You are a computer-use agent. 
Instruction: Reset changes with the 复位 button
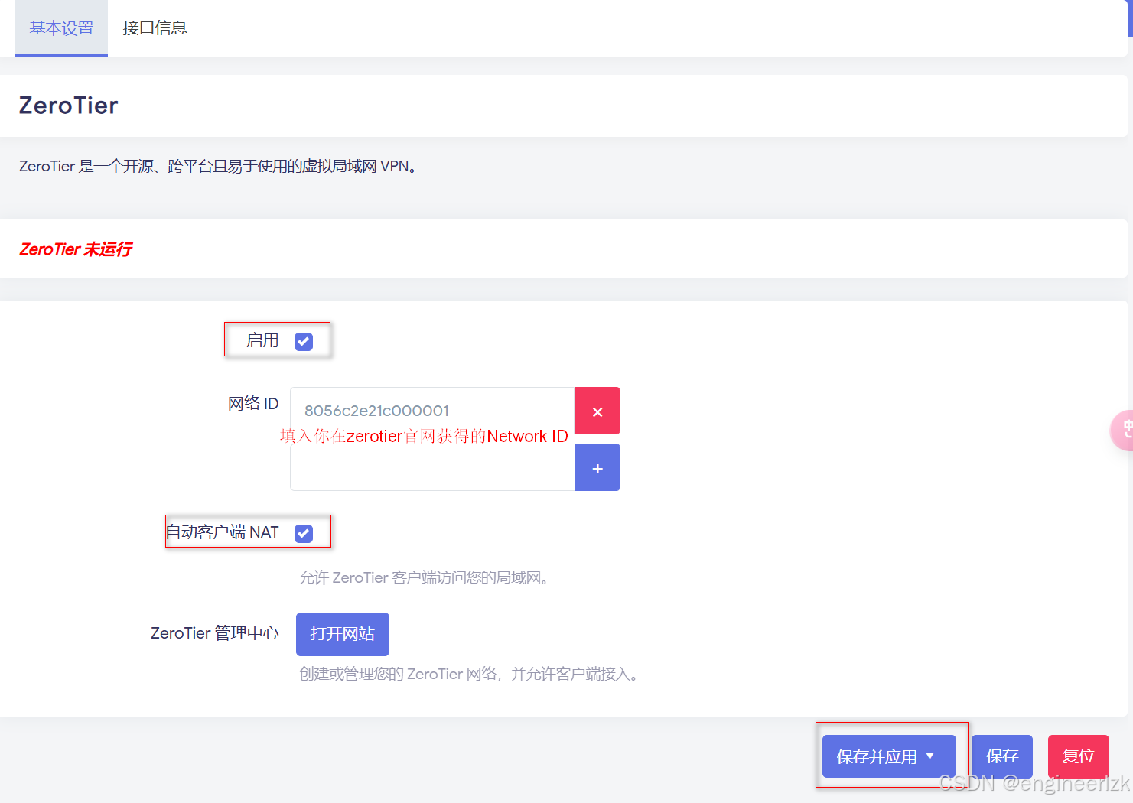point(1079,756)
